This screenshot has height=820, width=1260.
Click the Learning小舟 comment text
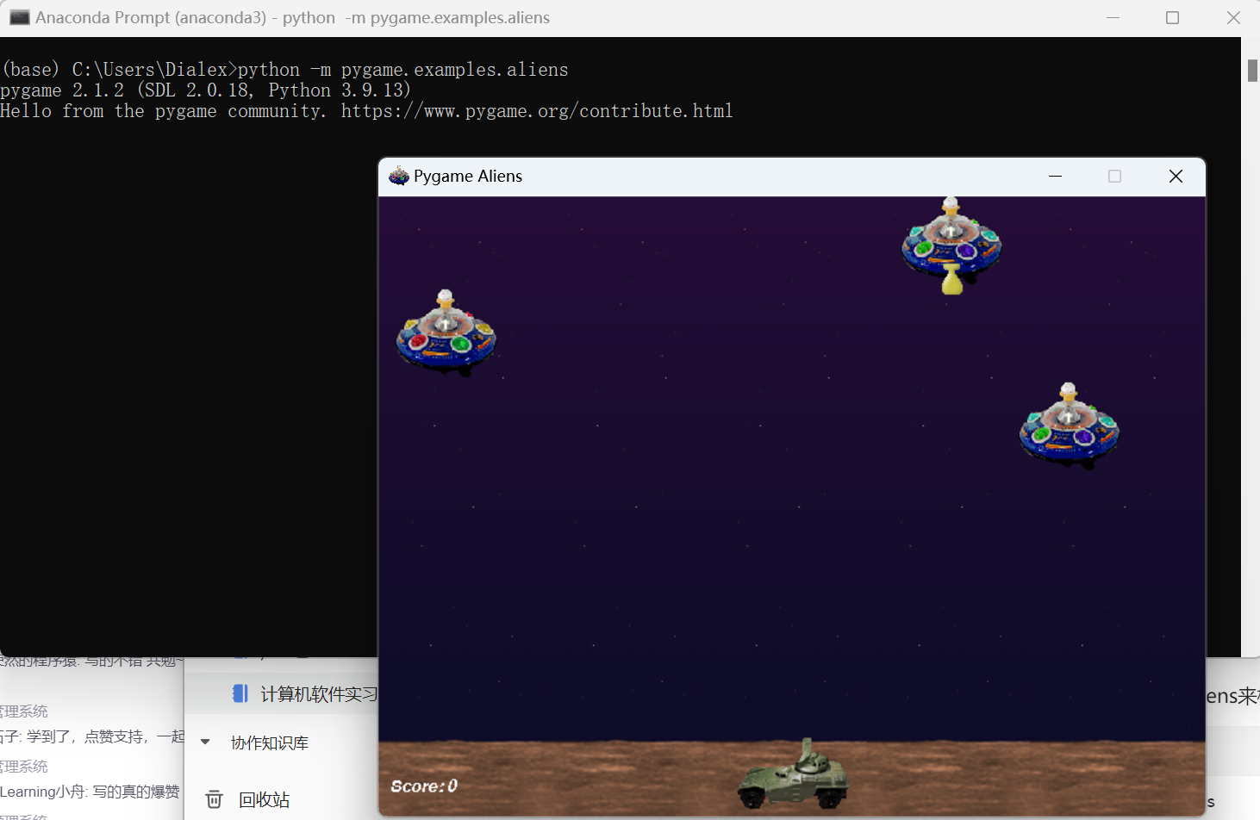click(90, 792)
